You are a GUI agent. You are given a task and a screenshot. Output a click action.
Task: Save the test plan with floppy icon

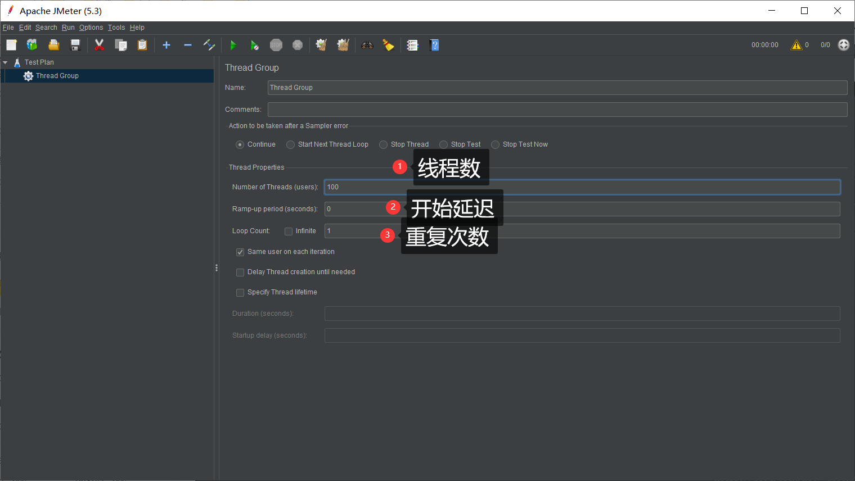click(x=75, y=45)
